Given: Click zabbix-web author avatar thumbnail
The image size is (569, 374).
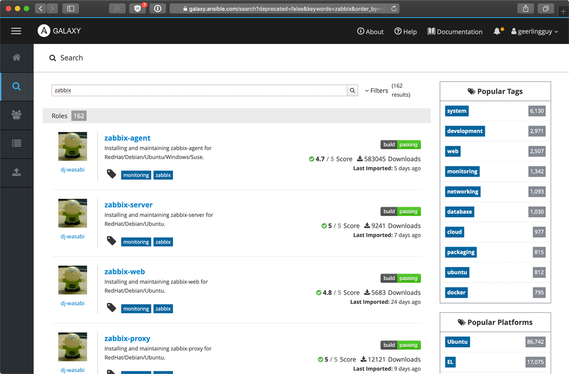Looking at the screenshot, I should pyautogui.click(x=73, y=280).
